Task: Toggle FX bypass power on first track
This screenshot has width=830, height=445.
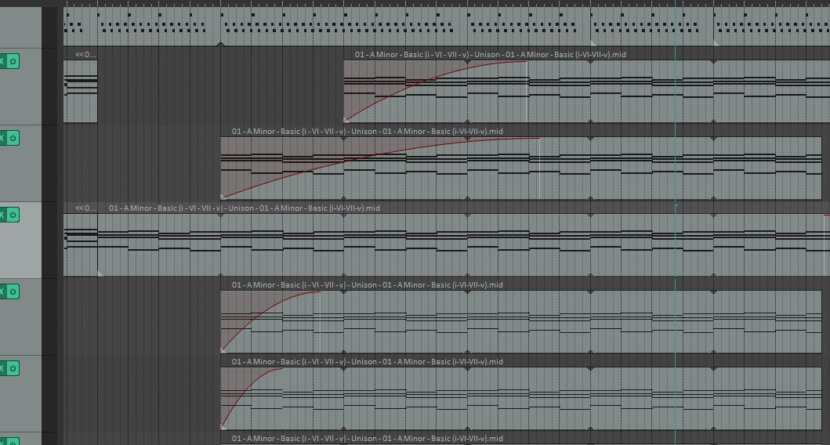Action: [x=13, y=61]
